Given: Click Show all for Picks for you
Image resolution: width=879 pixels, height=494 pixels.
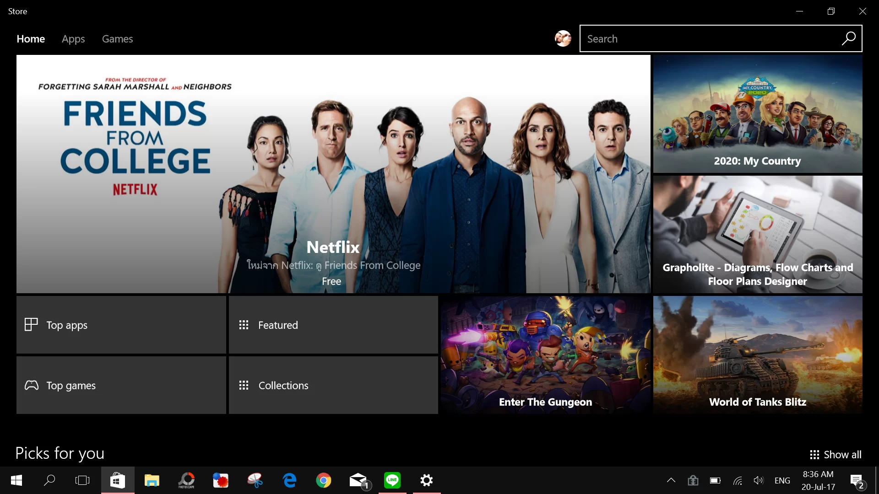Looking at the screenshot, I should 836,454.
